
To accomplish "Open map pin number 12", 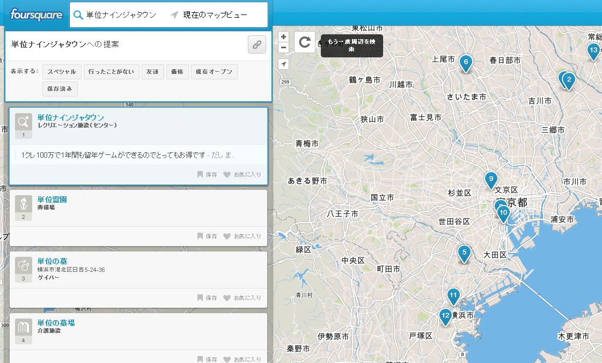I will [x=445, y=315].
